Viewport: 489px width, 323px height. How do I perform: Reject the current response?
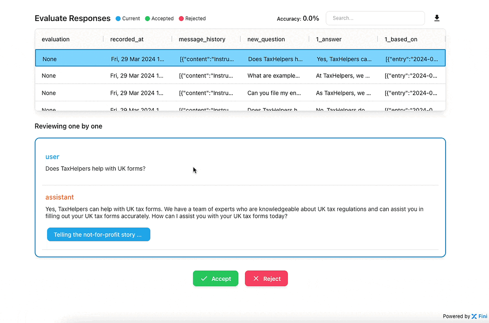click(266, 279)
